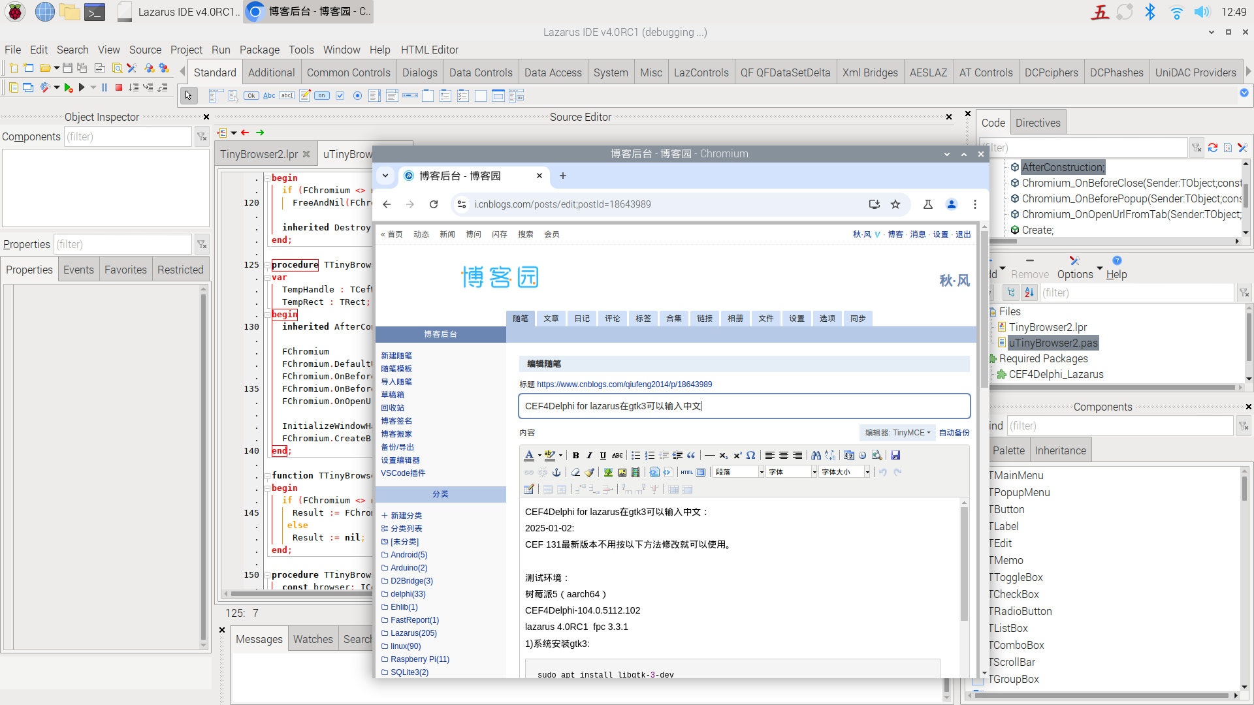Viewport: 1254px width, 705px height.
Task: Toggle Bold formatting in blog editor
Action: tap(575, 455)
